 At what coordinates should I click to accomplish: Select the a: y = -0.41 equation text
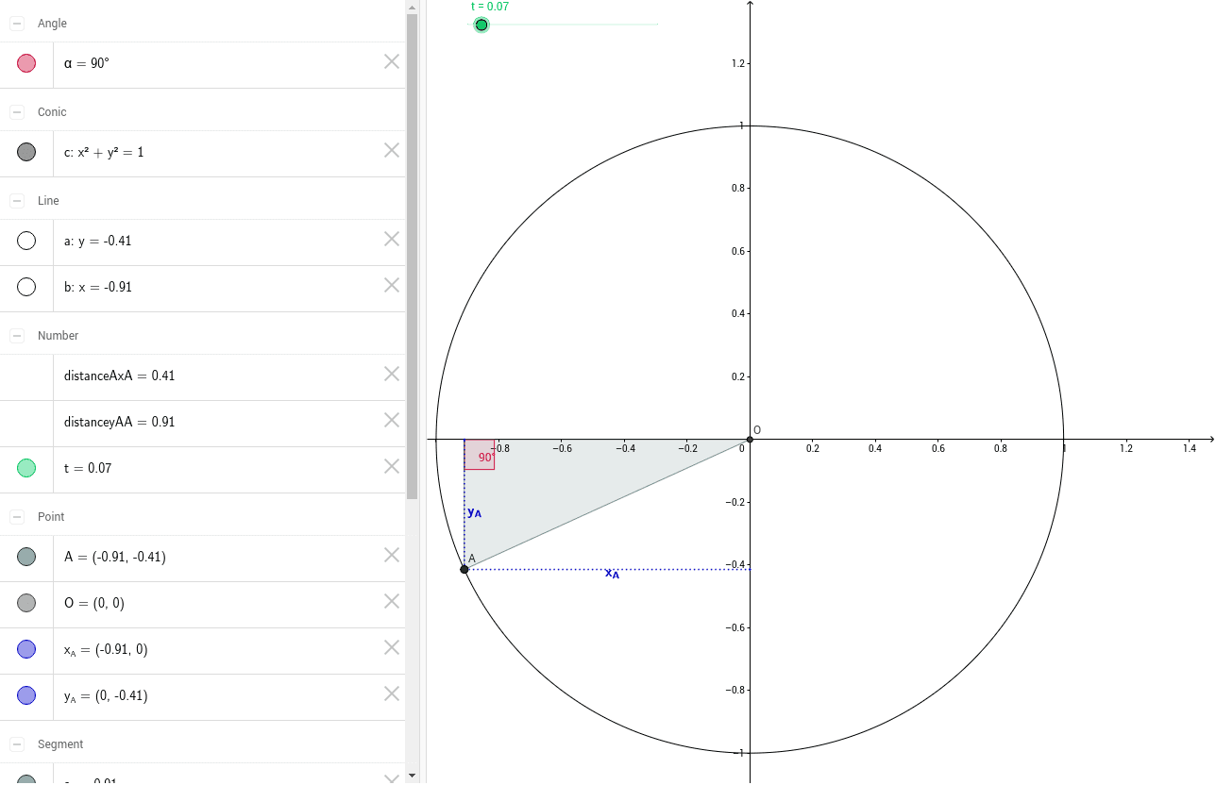pos(98,241)
